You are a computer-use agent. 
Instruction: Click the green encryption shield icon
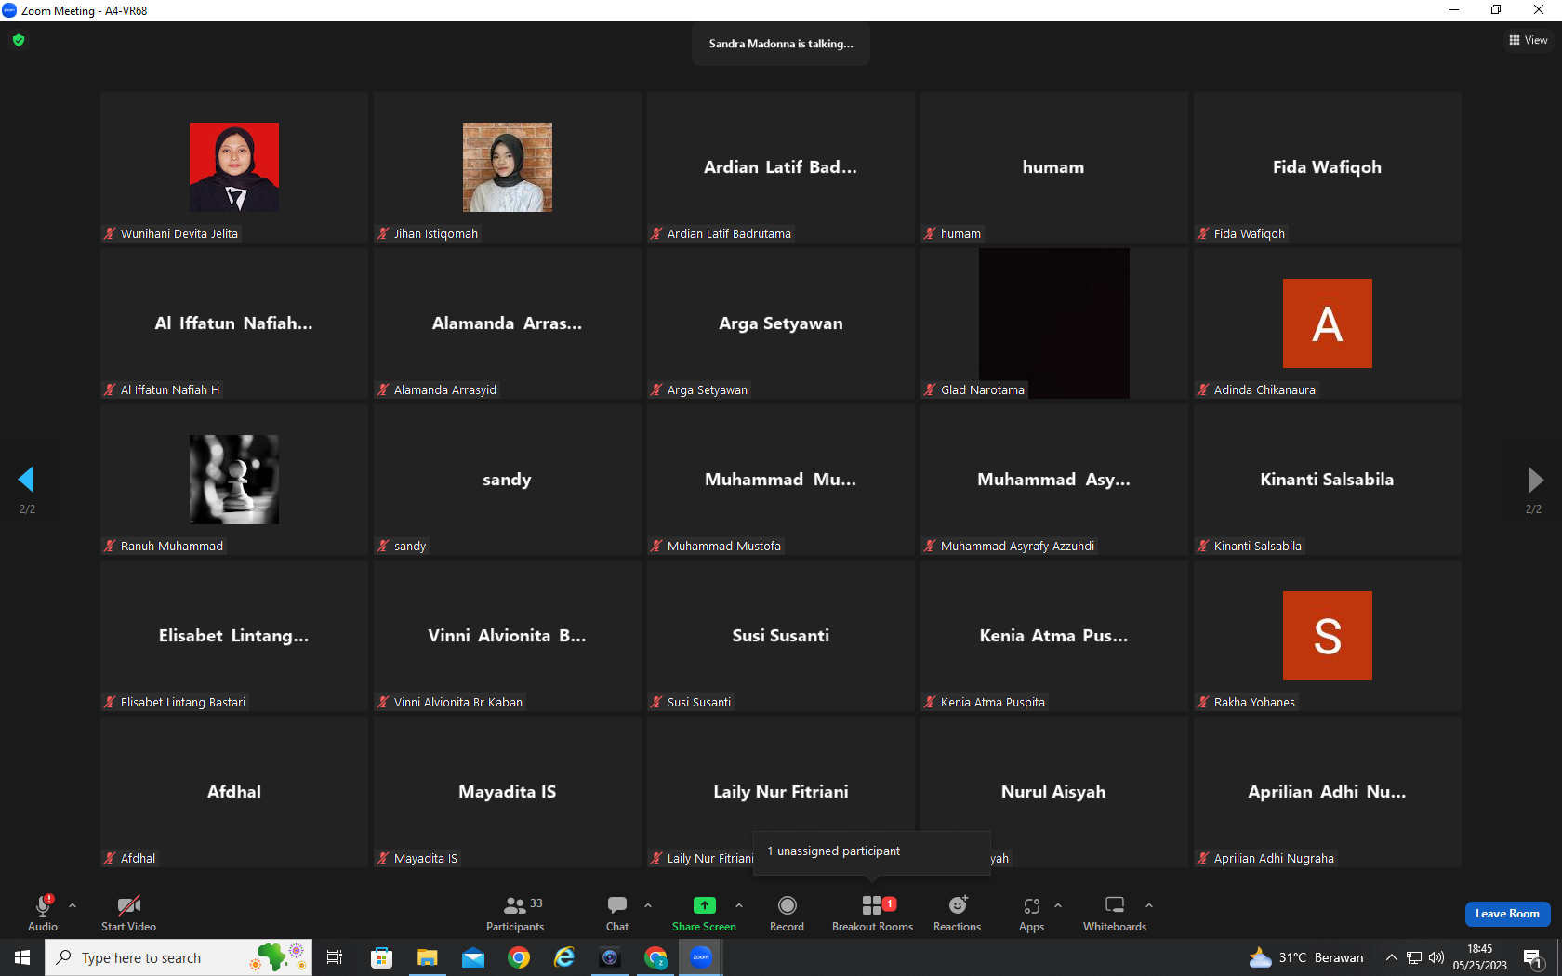pos(19,40)
